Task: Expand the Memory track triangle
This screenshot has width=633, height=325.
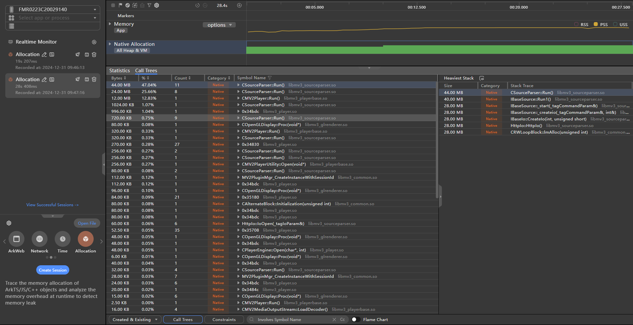Action: coord(110,24)
